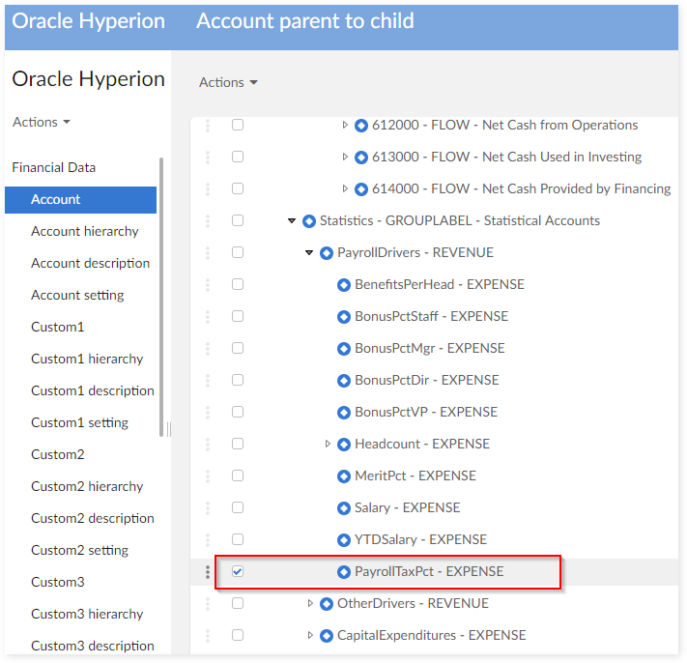
Task: Collapse the Statistics GROUPLABEL tree node
Action: 292,221
